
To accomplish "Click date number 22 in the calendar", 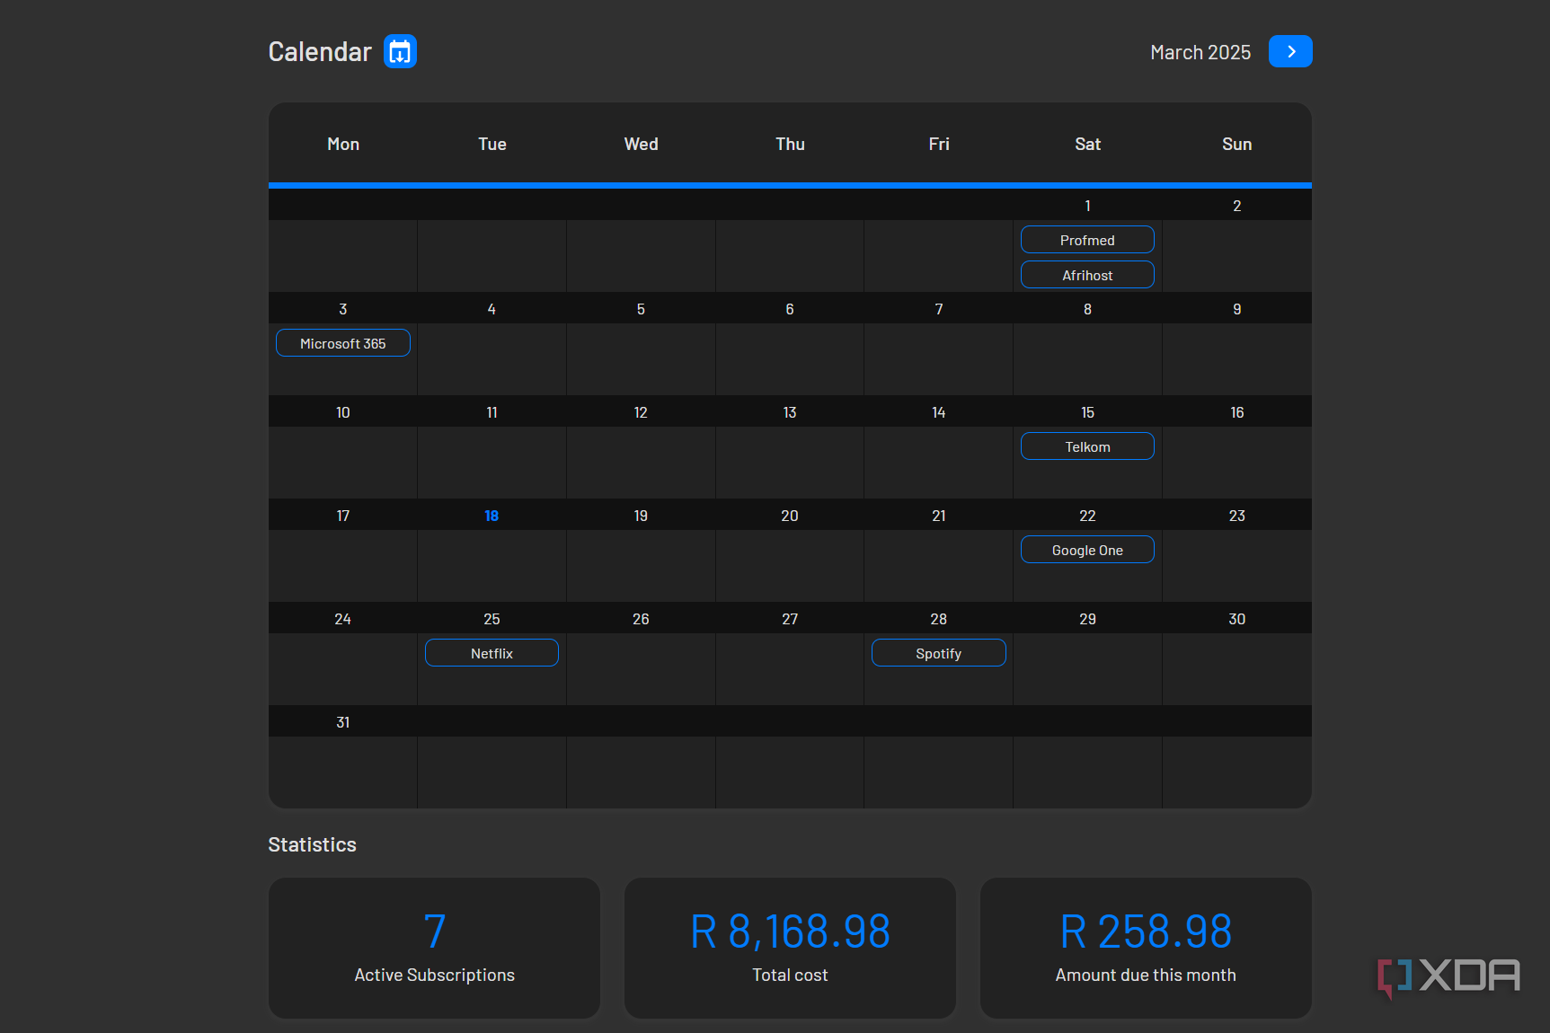I will (1088, 516).
